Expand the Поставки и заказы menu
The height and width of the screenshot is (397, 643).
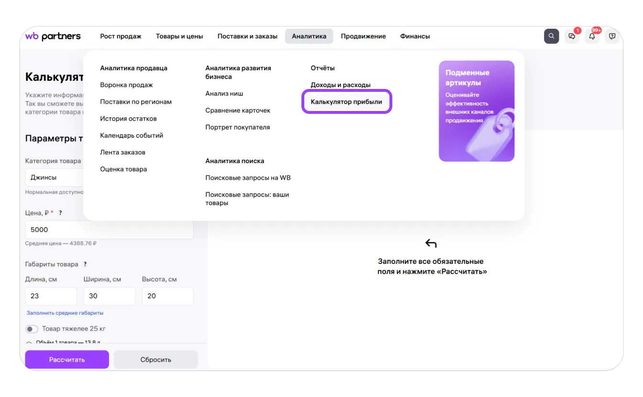pyautogui.click(x=247, y=36)
